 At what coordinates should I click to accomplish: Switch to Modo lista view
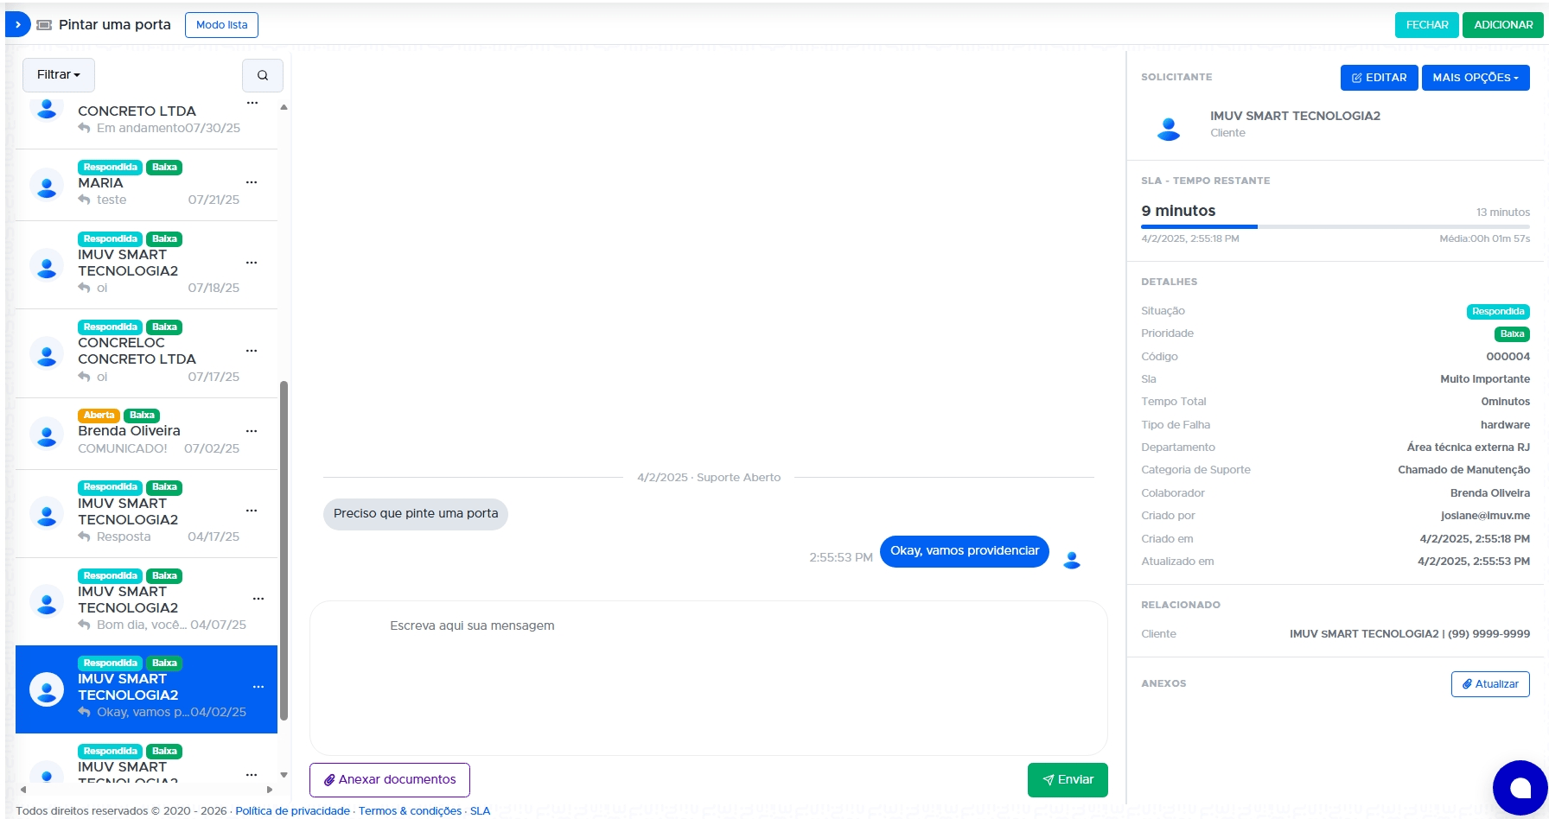[221, 25]
